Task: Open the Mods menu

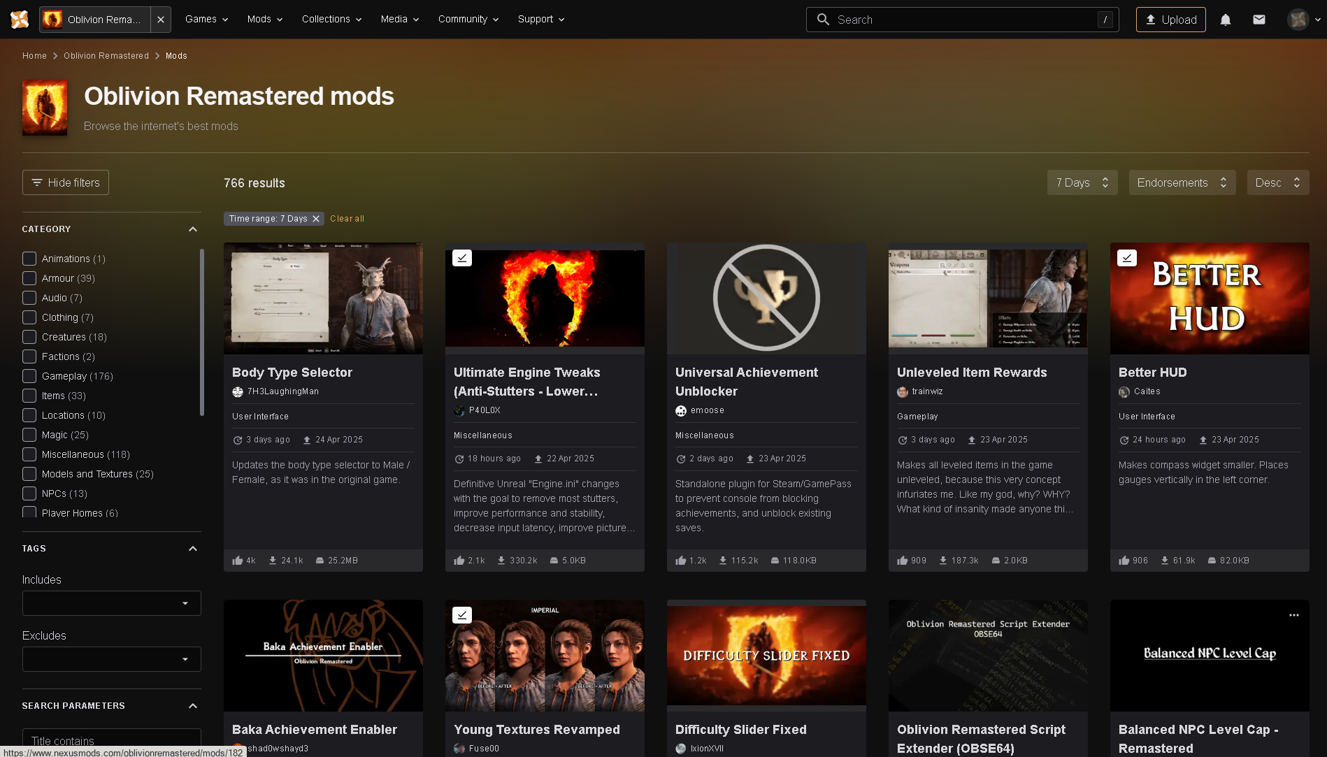Action: [264, 20]
